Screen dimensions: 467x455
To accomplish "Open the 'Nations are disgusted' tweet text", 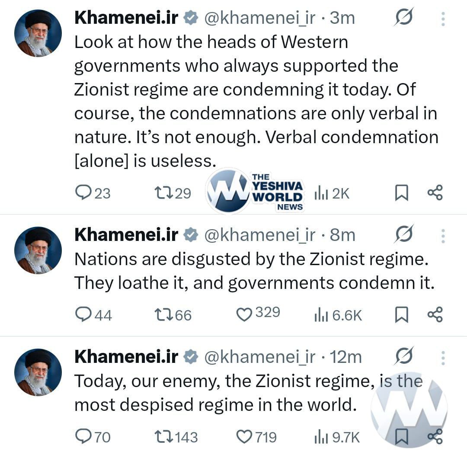I will [x=254, y=271].
